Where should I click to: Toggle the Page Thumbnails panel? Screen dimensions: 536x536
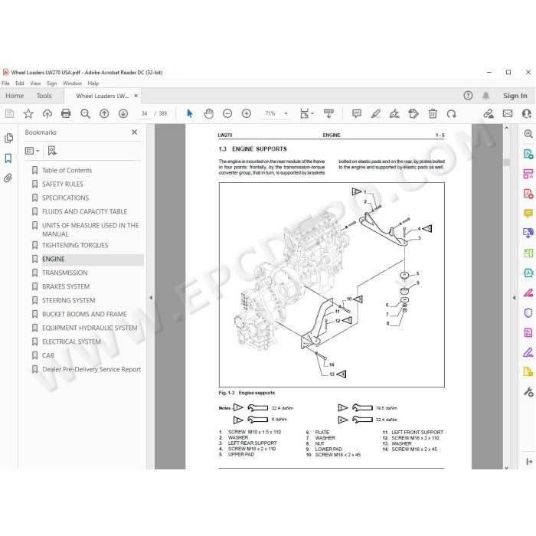tap(8, 138)
